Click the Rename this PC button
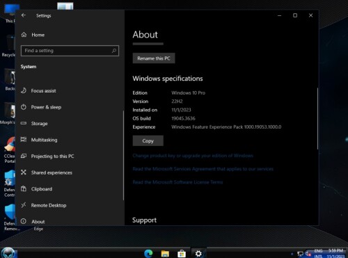Image resolution: width=348 pixels, height=258 pixels. pyautogui.click(x=154, y=58)
